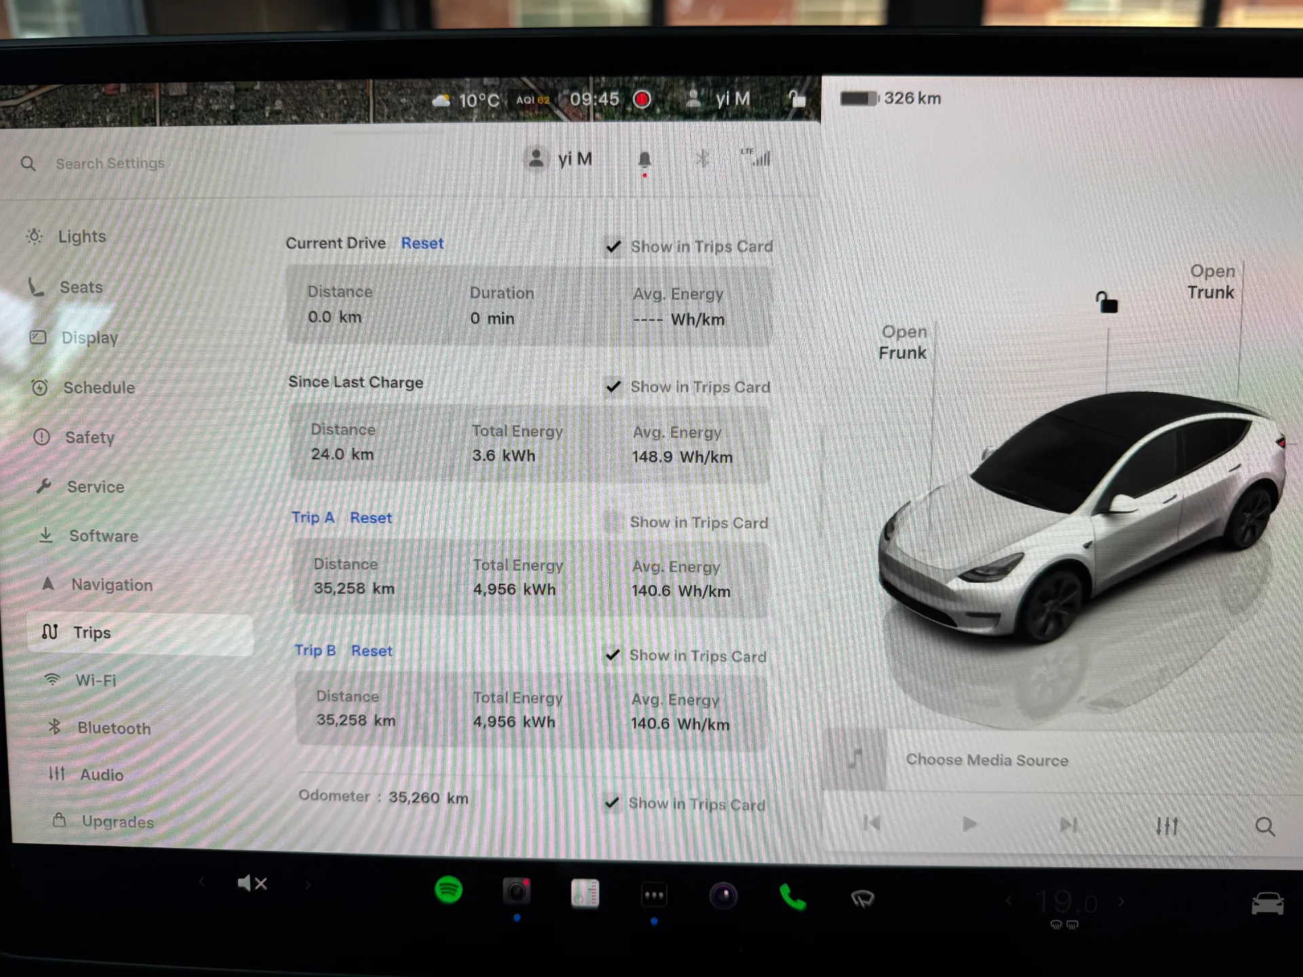Screen dimensions: 1303x977
Task: Tap the AQI 62 air quality badge
Action: click(x=533, y=100)
